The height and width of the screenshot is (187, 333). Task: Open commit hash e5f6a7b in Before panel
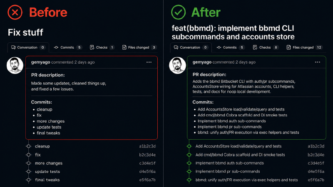[147, 180]
